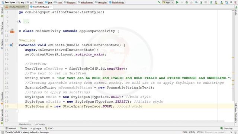The width and height of the screenshot is (238, 134).
Task: Click the line separator CRLF indicator
Action: tap(192, 133)
